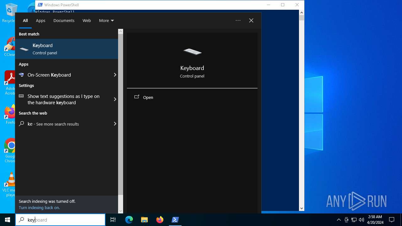402x226 pixels.
Task: Click the results list scrollbar down arrow
Action: pyautogui.click(x=121, y=211)
